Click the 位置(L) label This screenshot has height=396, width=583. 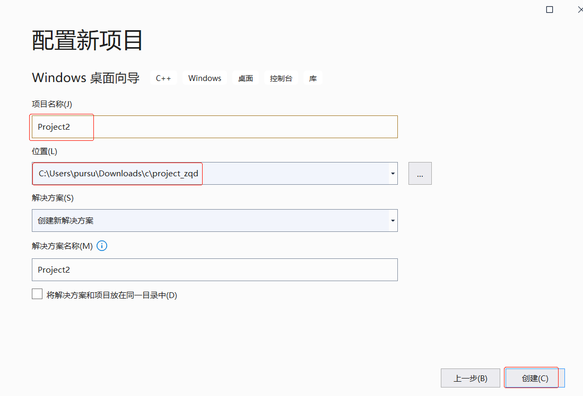coord(45,151)
